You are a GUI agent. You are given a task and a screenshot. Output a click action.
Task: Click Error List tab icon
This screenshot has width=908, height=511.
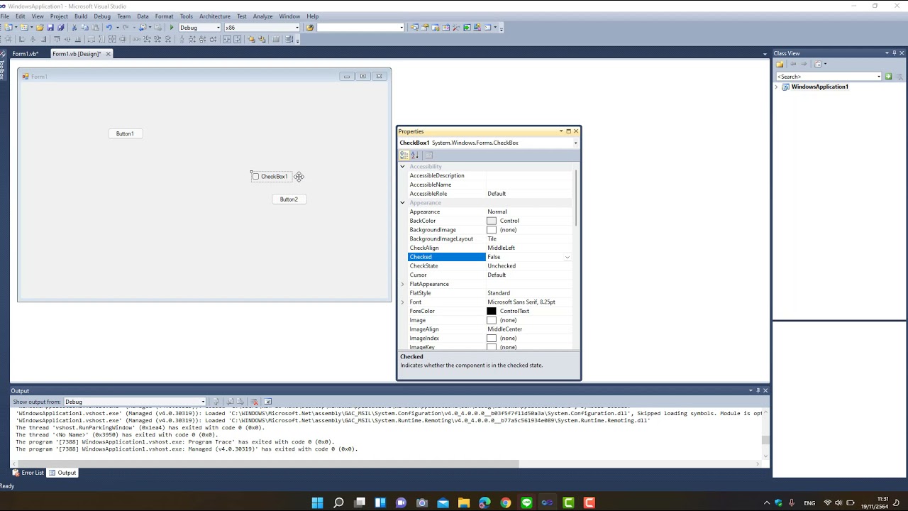[16, 473]
